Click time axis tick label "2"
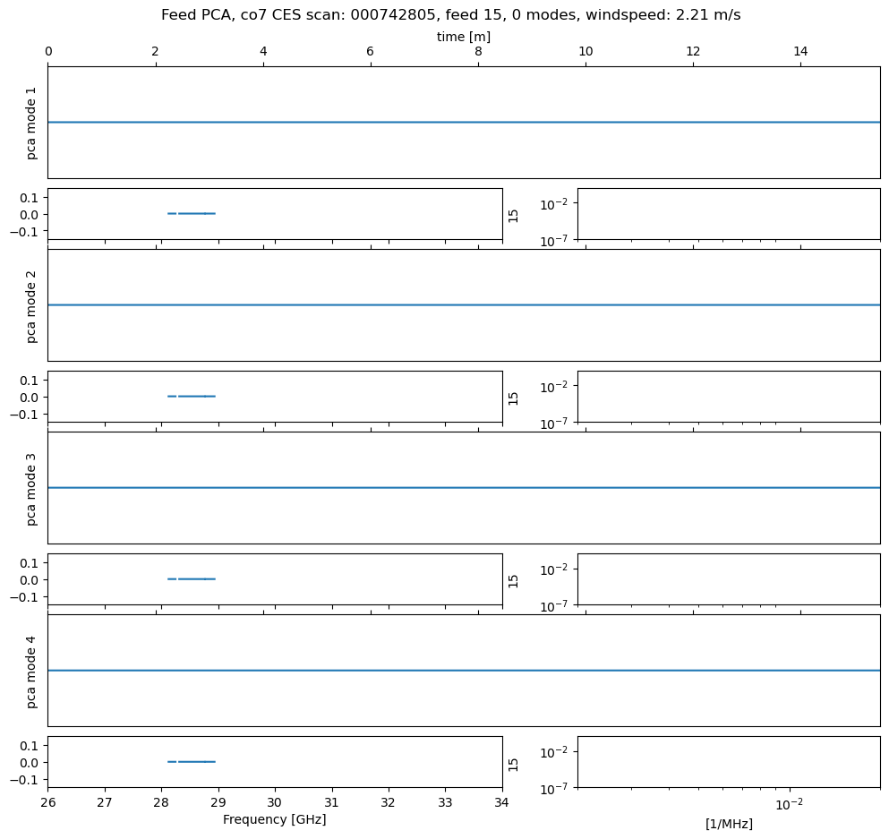The width and height of the screenshot is (889, 839). pos(156,52)
